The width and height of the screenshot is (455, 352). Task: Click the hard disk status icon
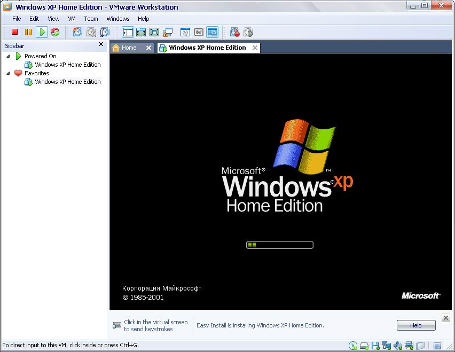pos(364,346)
